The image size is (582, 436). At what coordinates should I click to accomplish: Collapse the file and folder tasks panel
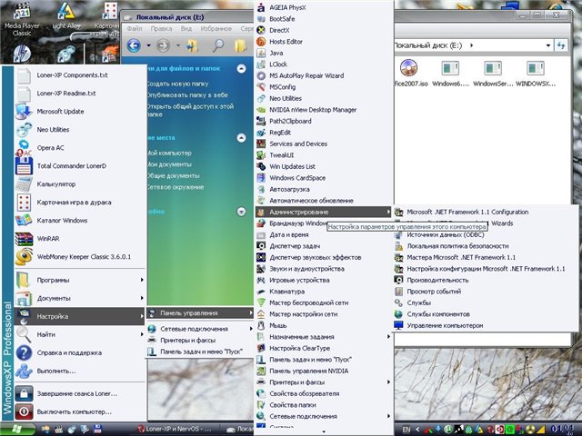[x=241, y=69]
